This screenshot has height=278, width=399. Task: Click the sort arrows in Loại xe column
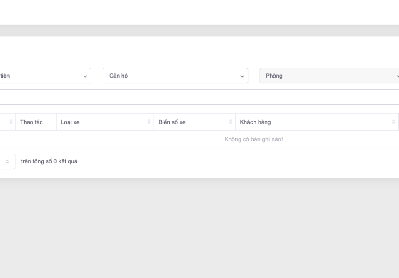click(x=149, y=122)
